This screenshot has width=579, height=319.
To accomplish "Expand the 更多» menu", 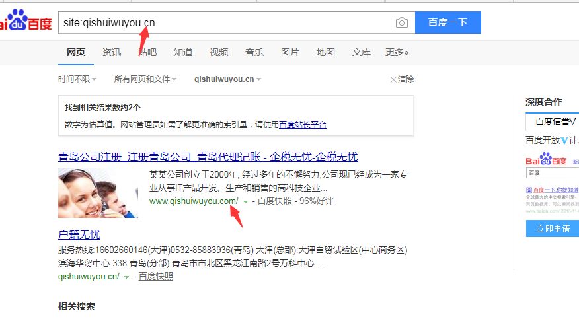I will tap(397, 52).
